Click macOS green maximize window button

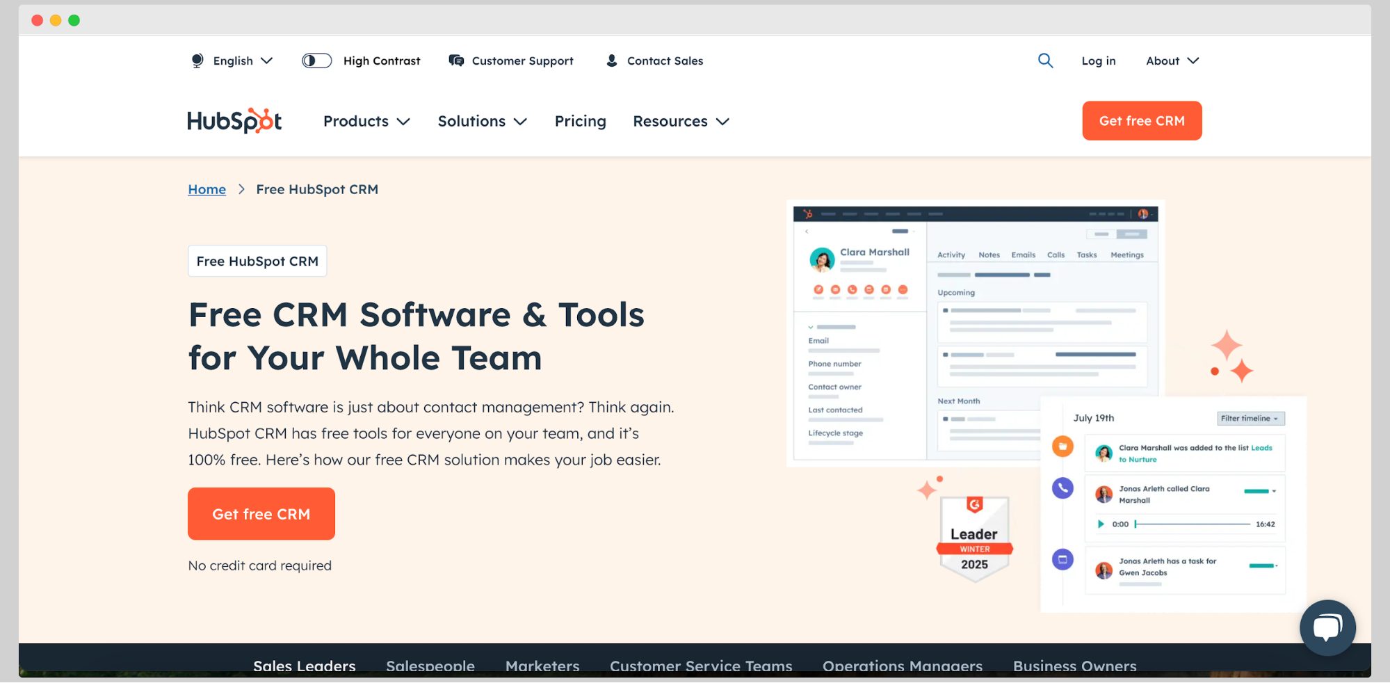tap(74, 20)
